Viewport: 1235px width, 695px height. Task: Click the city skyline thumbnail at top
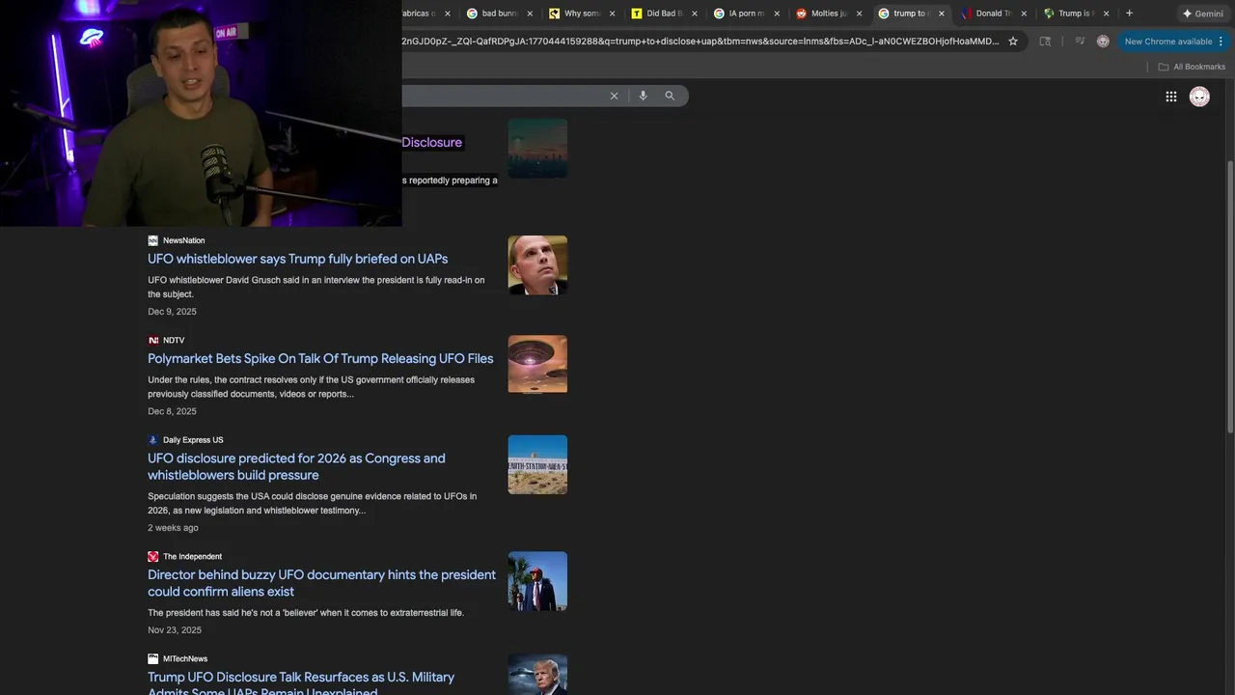[x=537, y=149]
